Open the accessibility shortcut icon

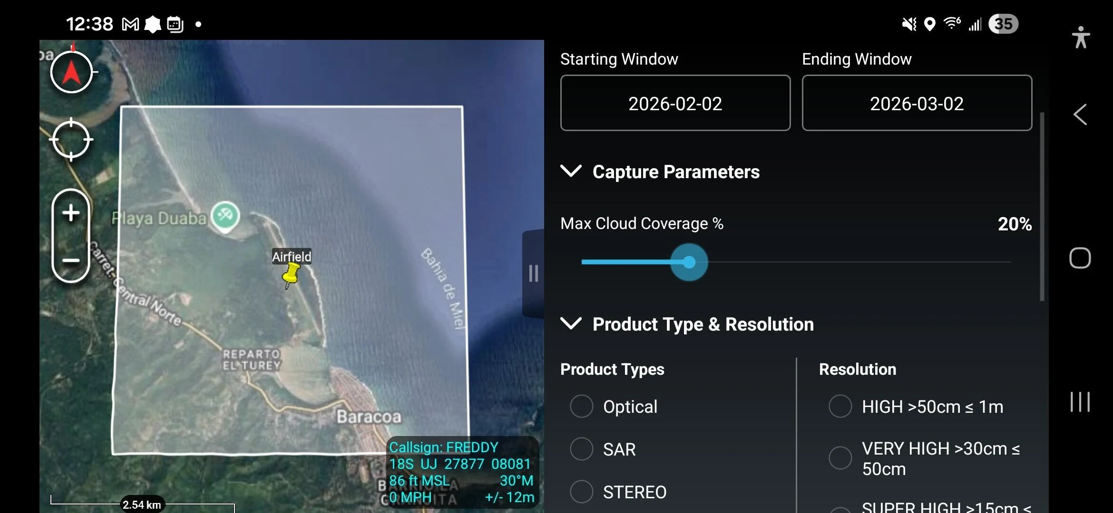point(1081,37)
